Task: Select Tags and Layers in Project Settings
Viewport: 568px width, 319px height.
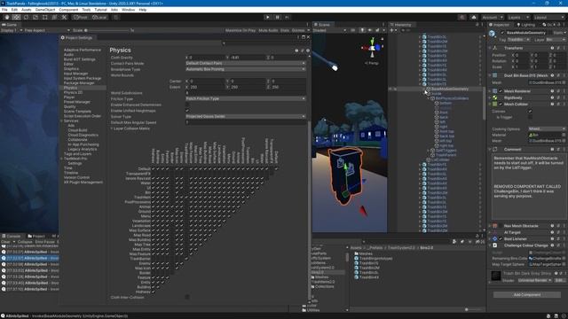Action: click(x=77, y=153)
